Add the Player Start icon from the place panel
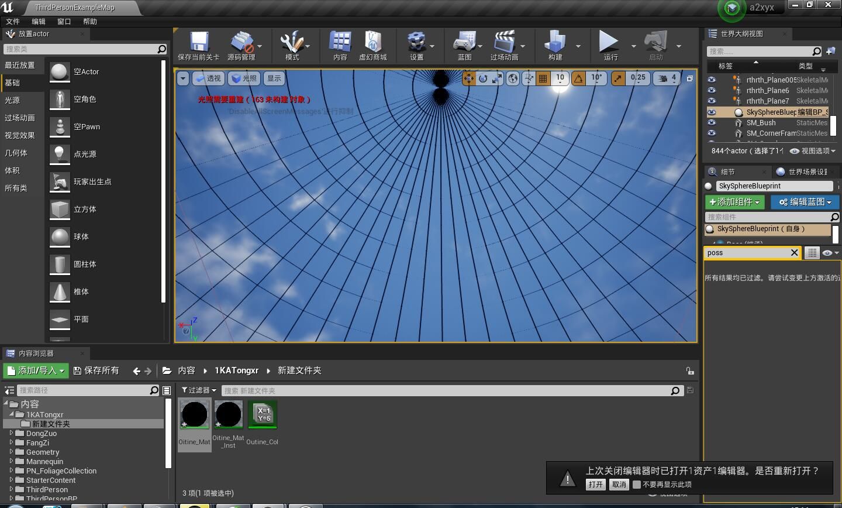Viewport: 842px width, 508px height. (x=60, y=182)
